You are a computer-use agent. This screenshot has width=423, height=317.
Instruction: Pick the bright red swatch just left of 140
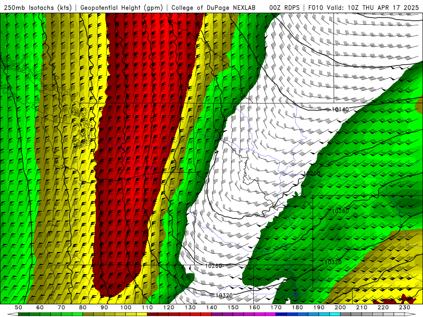[x=206, y=314]
